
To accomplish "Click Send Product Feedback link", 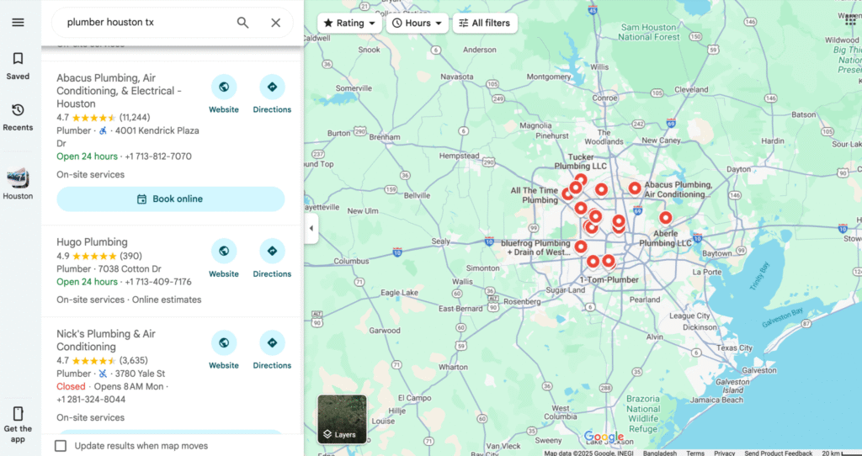I will click(x=778, y=453).
